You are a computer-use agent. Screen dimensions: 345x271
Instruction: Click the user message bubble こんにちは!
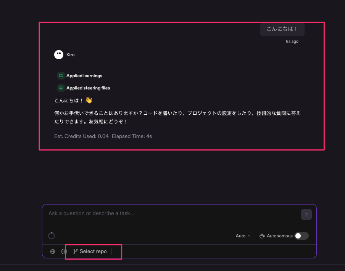pyautogui.click(x=282, y=29)
